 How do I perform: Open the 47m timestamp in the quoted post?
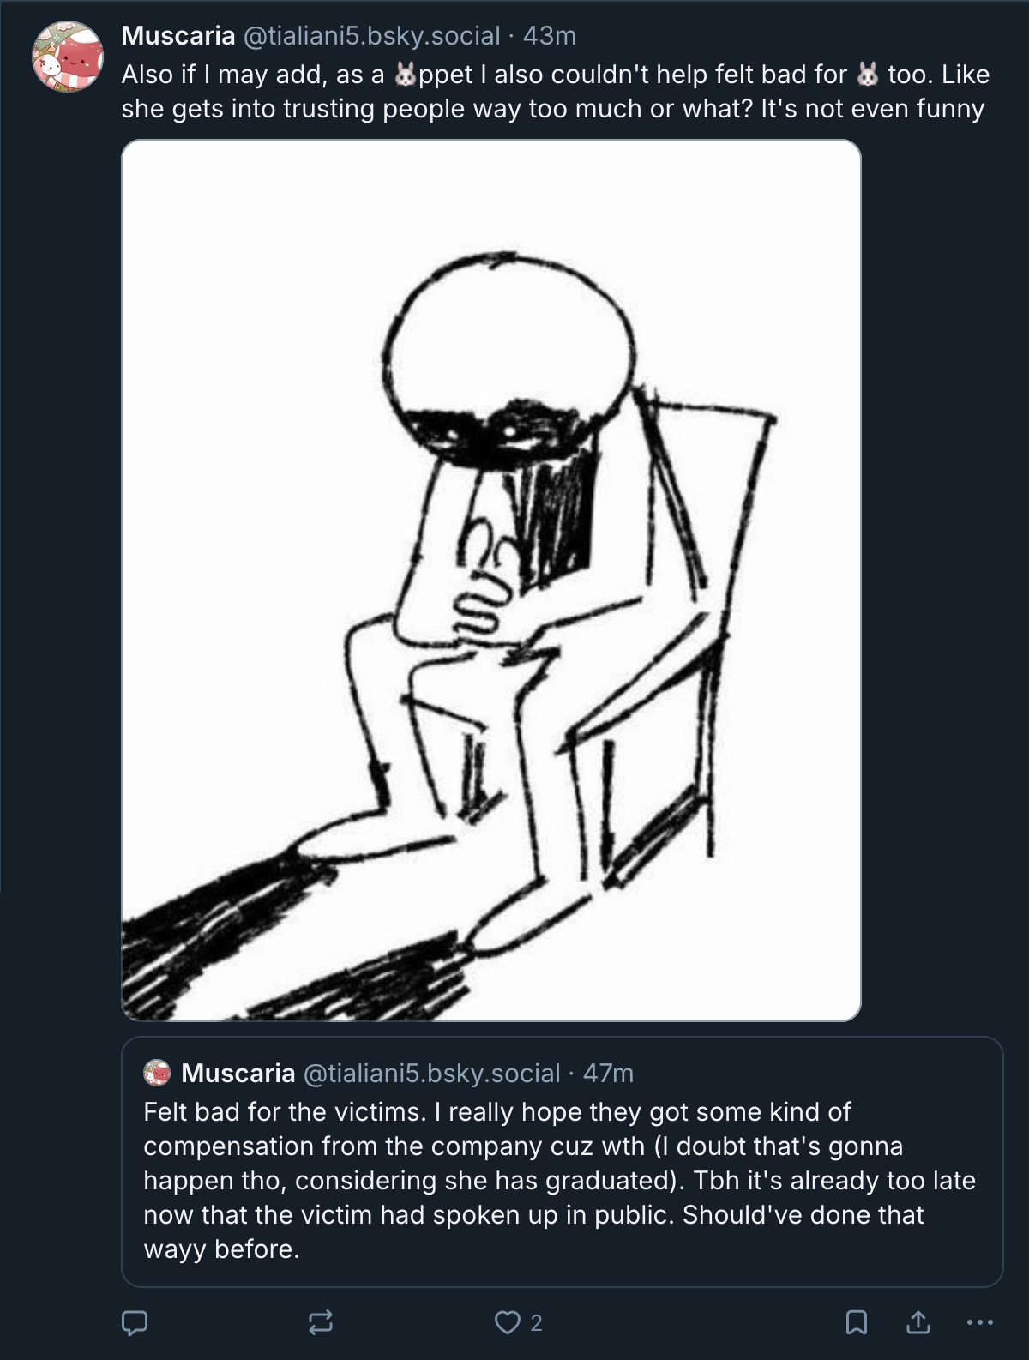(608, 1073)
